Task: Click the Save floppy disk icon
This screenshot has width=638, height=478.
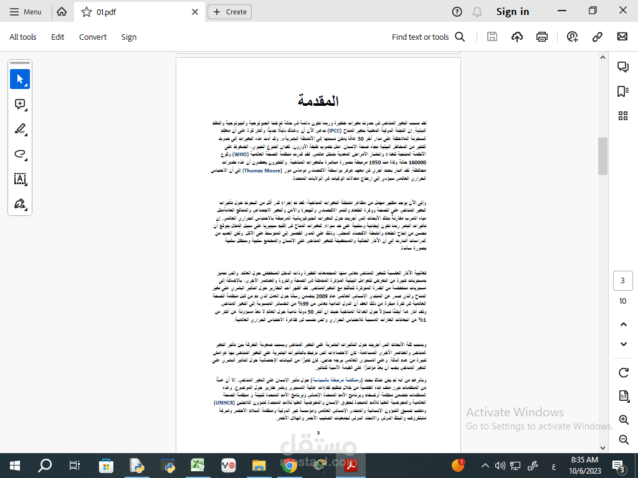Action: click(492, 37)
